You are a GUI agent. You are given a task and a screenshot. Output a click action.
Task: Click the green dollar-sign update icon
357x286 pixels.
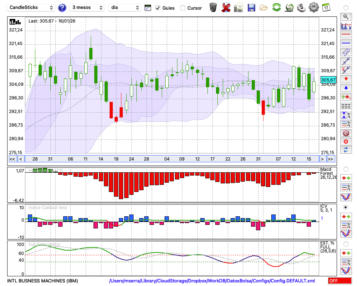289,7
